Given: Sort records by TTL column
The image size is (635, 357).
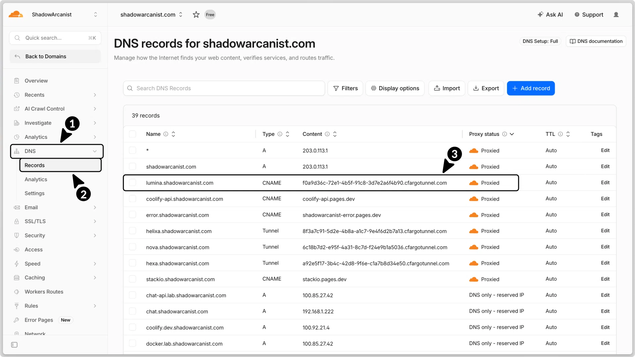Looking at the screenshot, I should 568,134.
